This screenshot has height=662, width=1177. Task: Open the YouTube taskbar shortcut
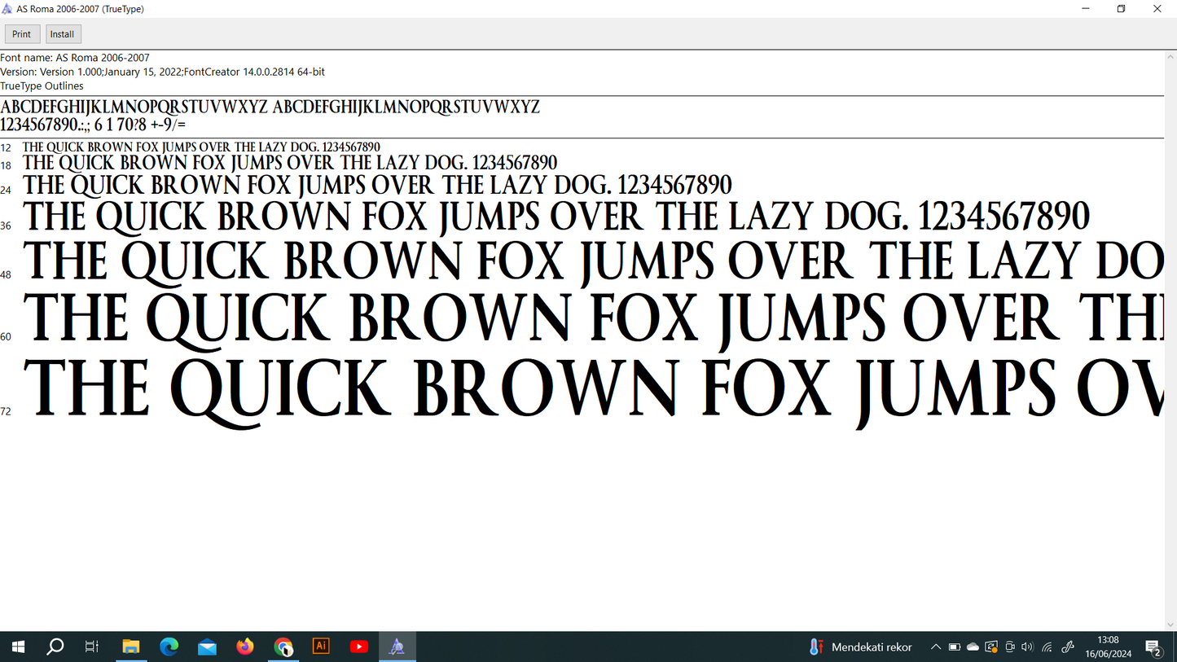click(358, 646)
